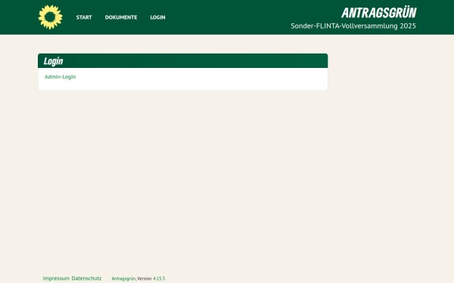Open the Impressum link in the footer
Image resolution: width=454 pixels, height=283 pixels.
pyautogui.click(x=56, y=278)
